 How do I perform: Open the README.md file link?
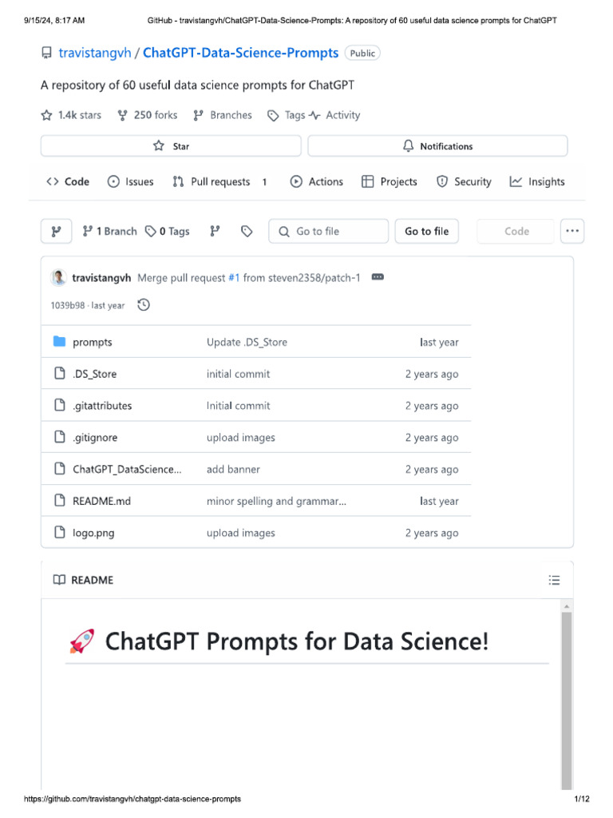point(101,501)
